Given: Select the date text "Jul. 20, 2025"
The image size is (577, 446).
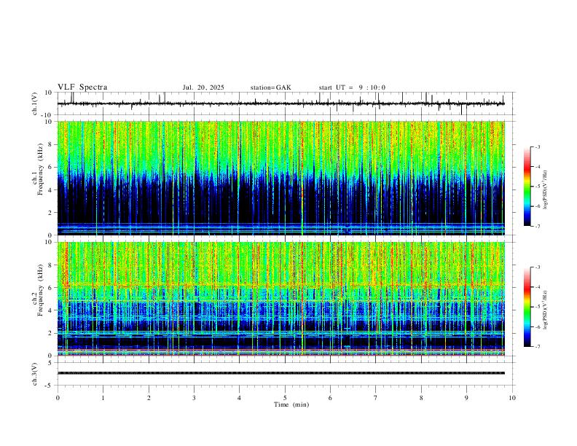Looking at the screenshot, I should [203, 87].
